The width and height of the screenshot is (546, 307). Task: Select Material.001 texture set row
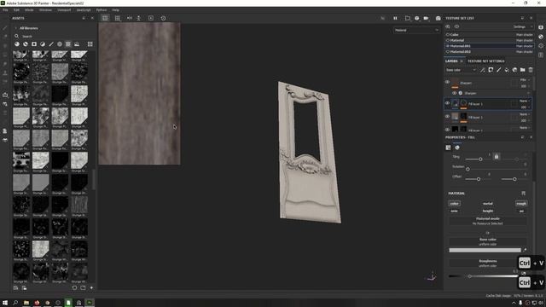489,46
